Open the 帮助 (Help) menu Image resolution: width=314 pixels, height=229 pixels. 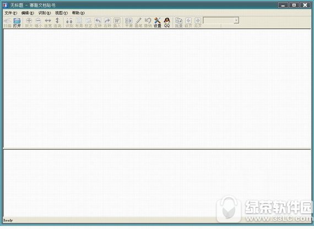(x=78, y=13)
